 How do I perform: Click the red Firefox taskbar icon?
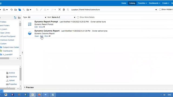coord(39,95)
